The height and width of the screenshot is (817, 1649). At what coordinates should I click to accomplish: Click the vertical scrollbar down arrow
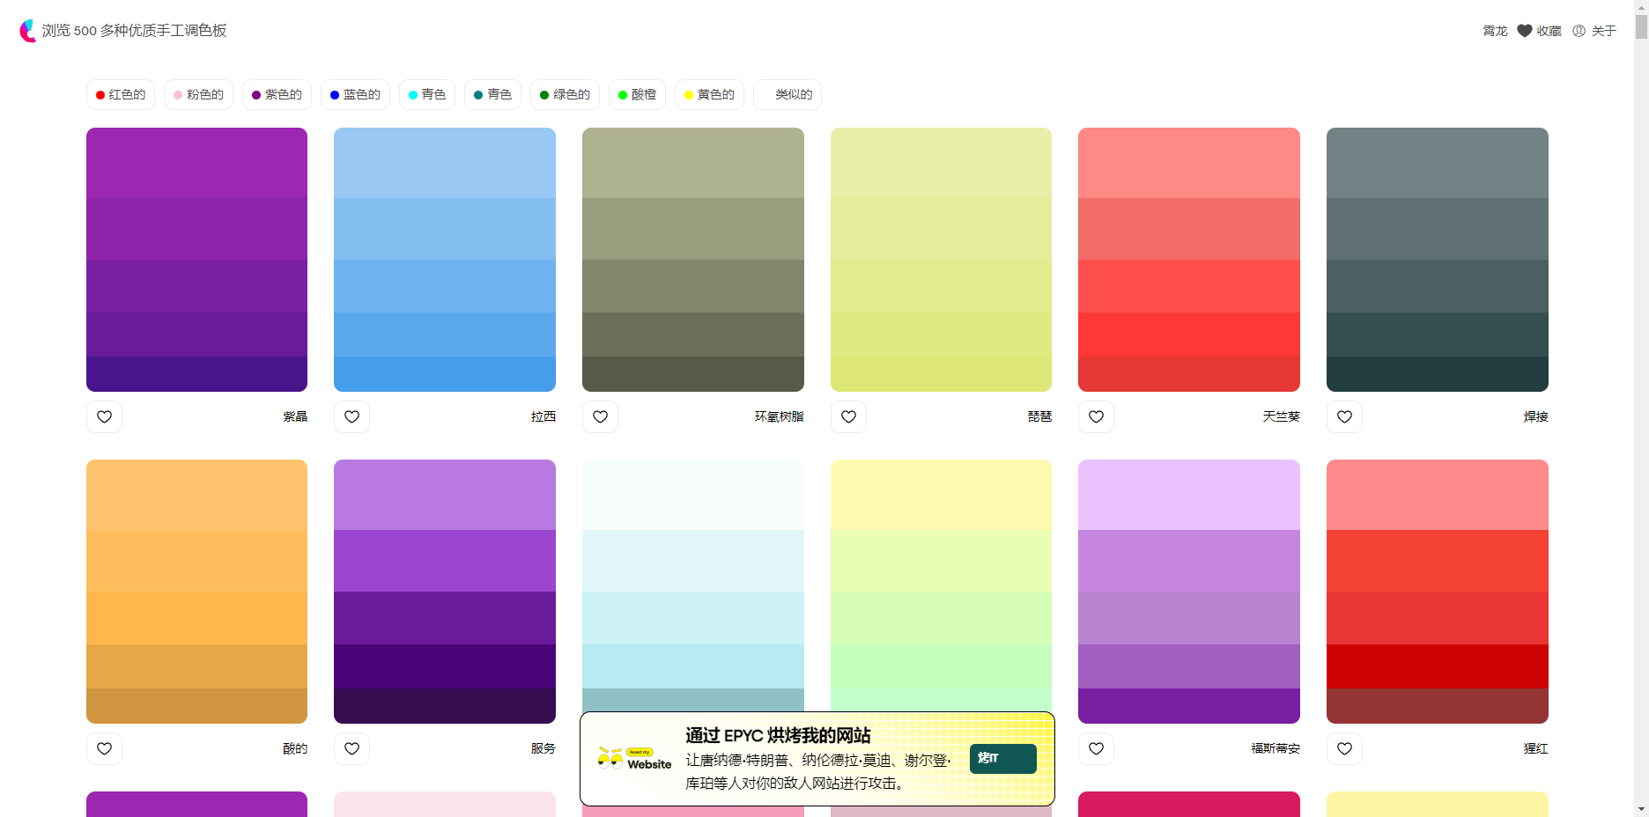click(1641, 808)
